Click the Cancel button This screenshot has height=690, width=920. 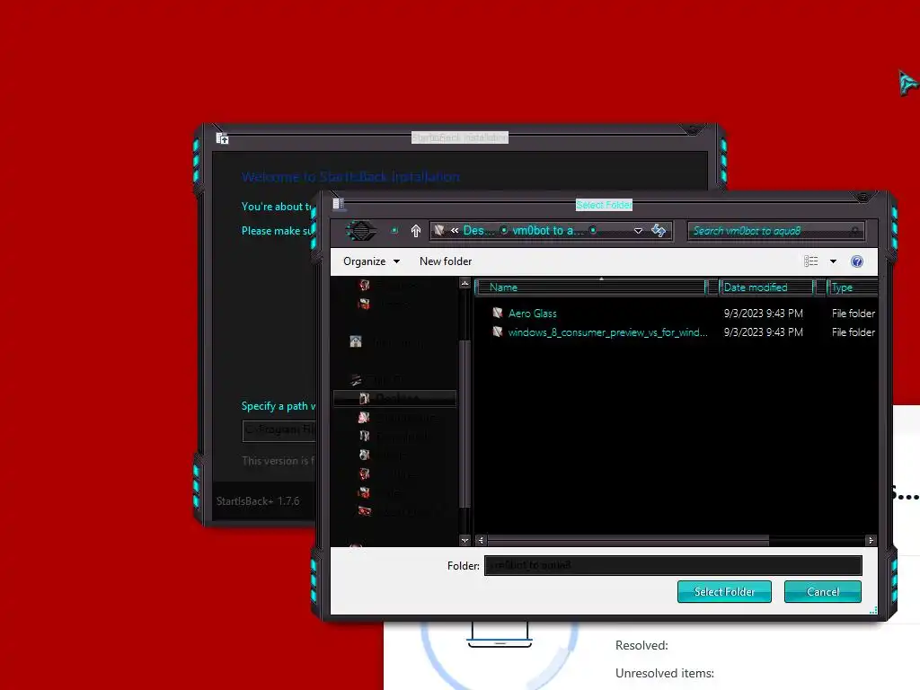click(x=823, y=591)
